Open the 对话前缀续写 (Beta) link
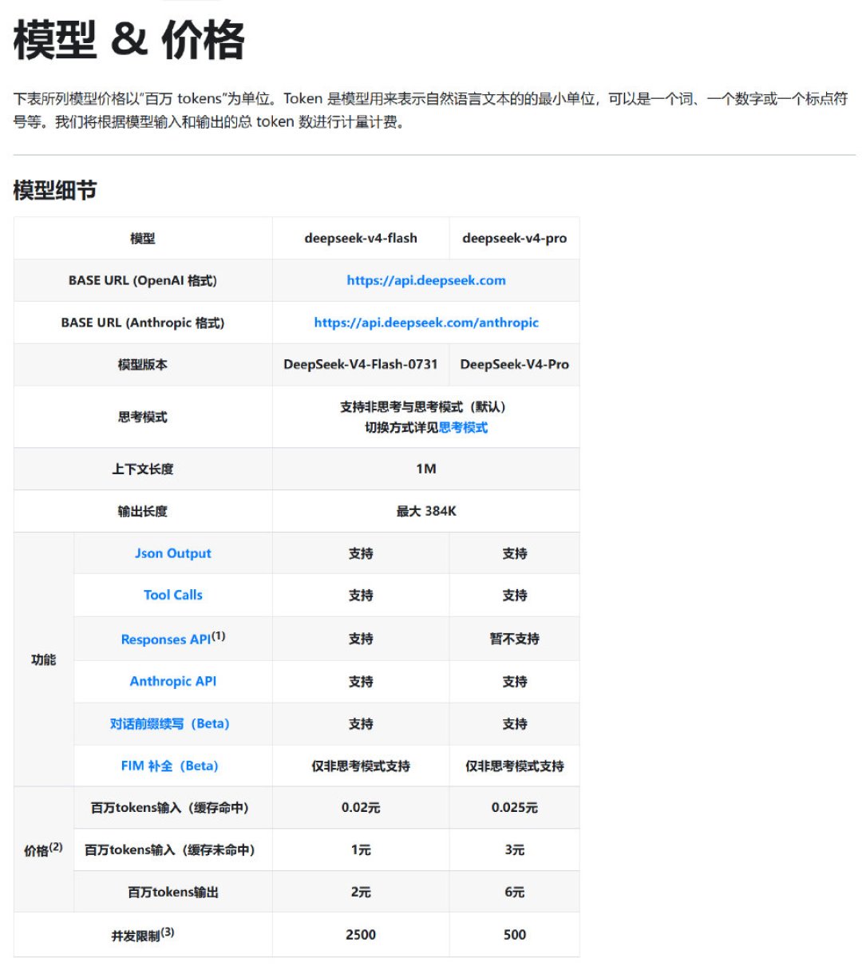The width and height of the screenshot is (862, 970). (x=170, y=723)
